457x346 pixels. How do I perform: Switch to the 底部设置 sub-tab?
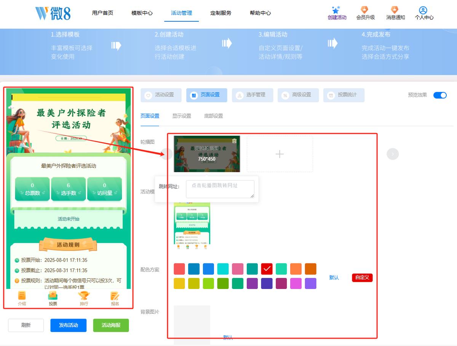pos(214,116)
